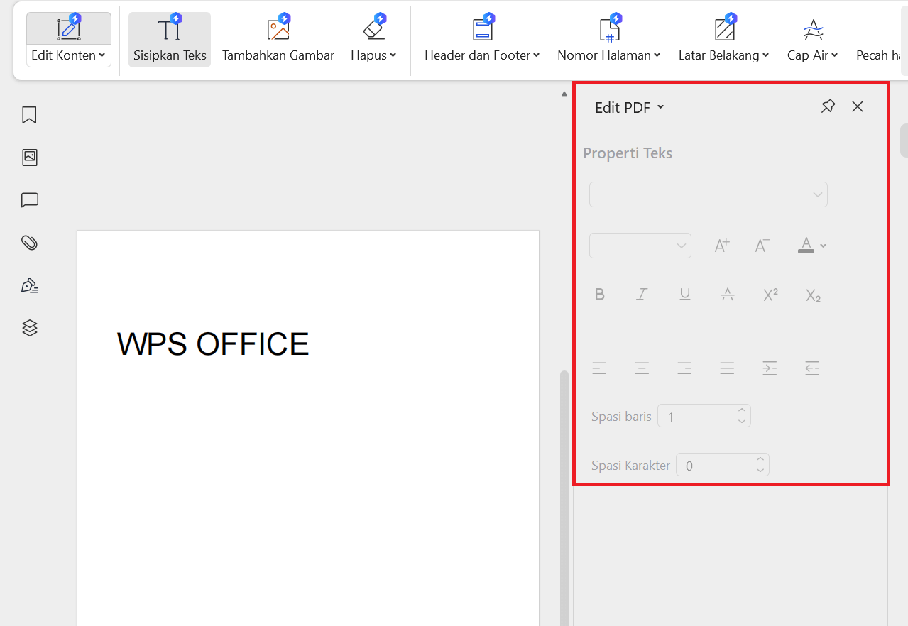Toggle Italic text formatting
The width and height of the screenshot is (908, 626).
pos(642,294)
